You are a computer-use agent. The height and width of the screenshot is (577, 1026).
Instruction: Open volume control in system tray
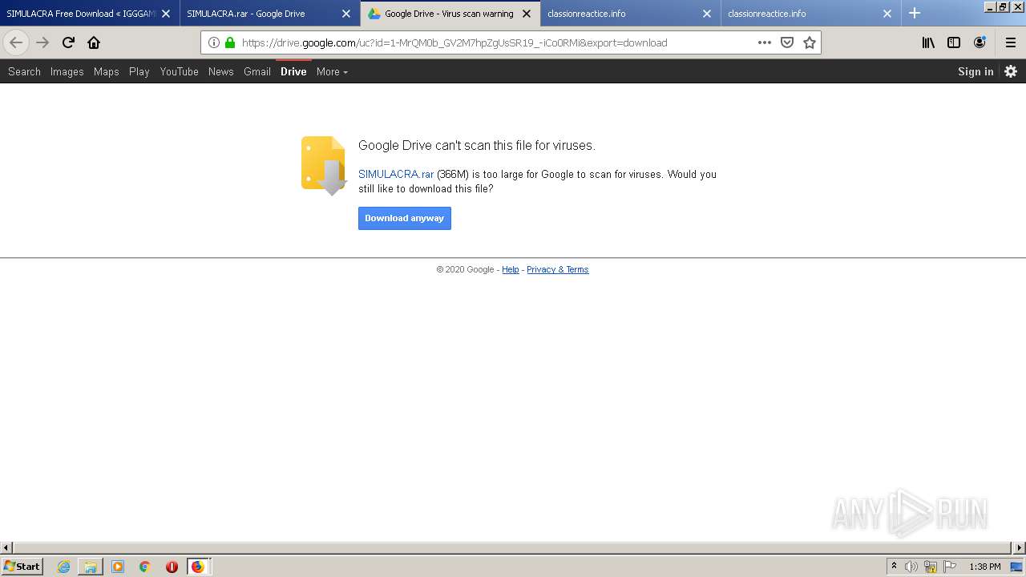911,567
